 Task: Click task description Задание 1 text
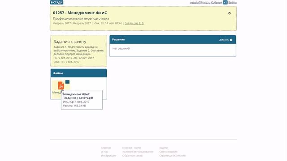point(78,51)
